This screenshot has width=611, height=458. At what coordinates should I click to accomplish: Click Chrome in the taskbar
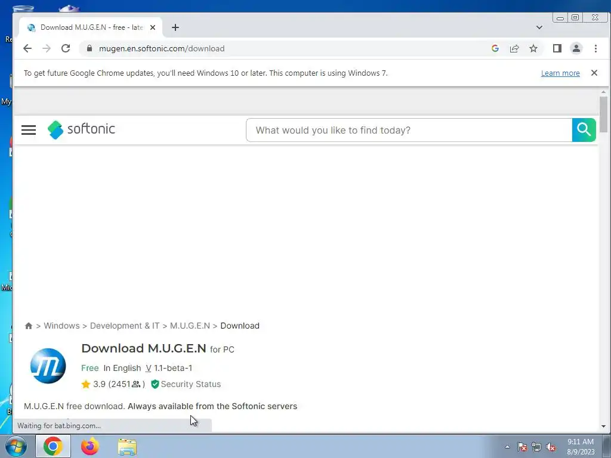[53, 446]
